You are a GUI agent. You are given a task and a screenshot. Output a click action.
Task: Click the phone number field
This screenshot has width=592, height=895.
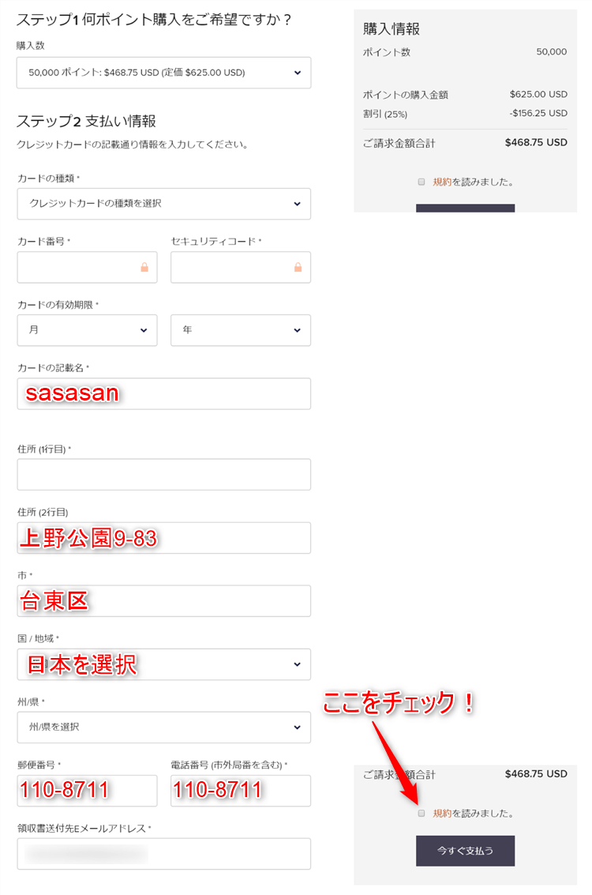pyautogui.click(x=240, y=790)
